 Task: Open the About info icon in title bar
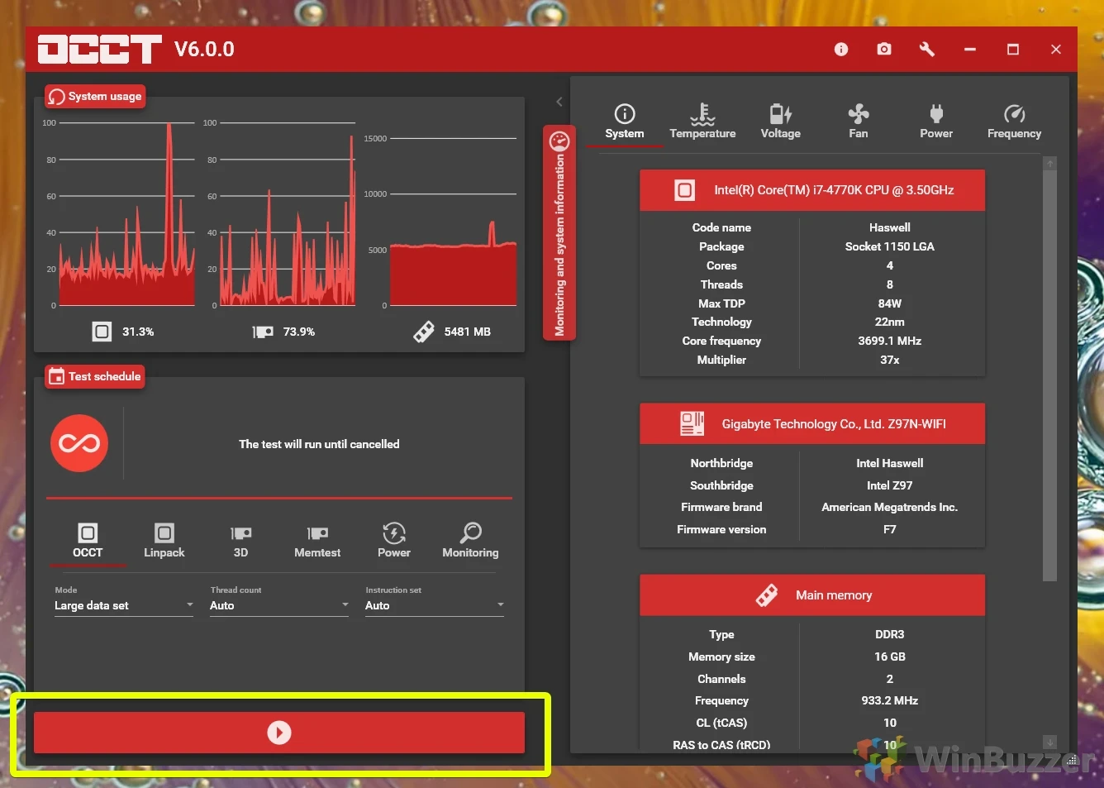(x=841, y=50)
